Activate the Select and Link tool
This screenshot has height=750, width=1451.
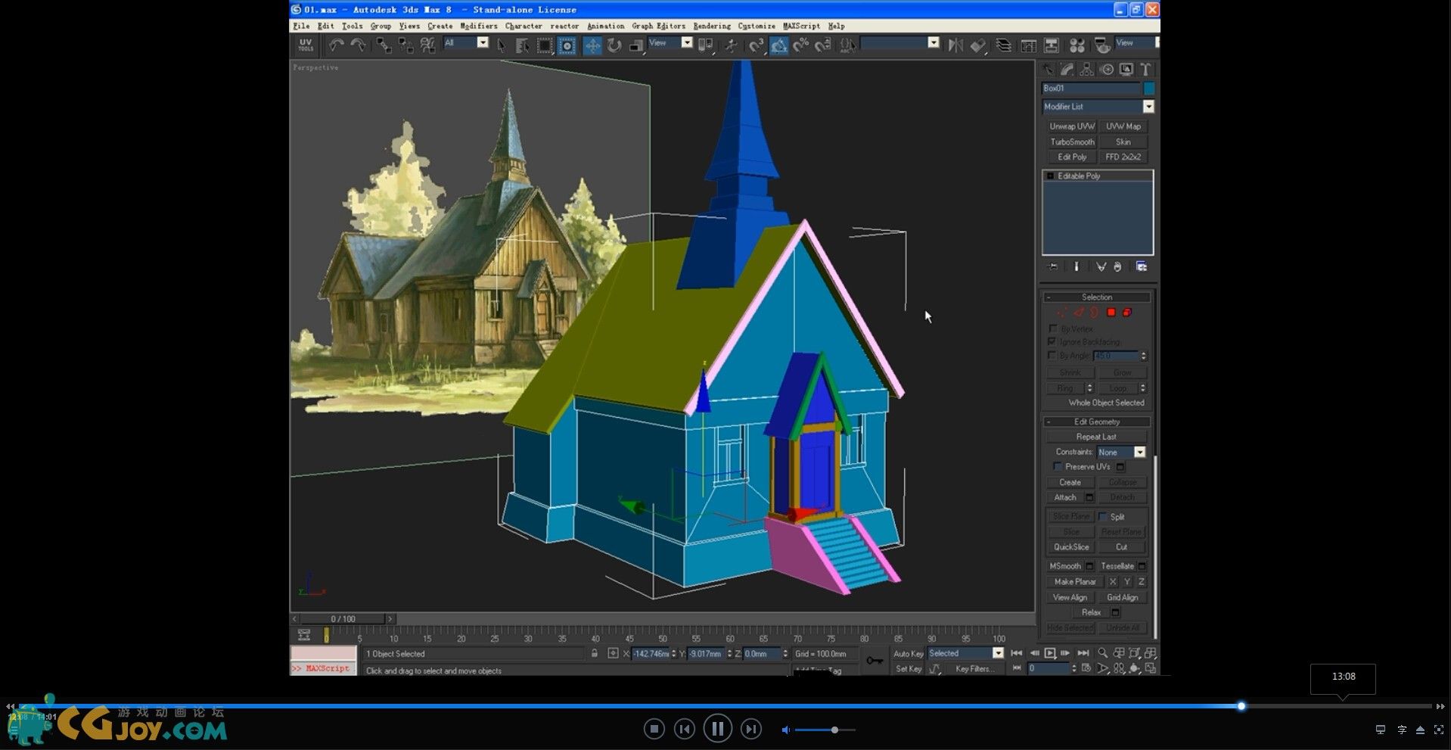(x=384, y=45)
